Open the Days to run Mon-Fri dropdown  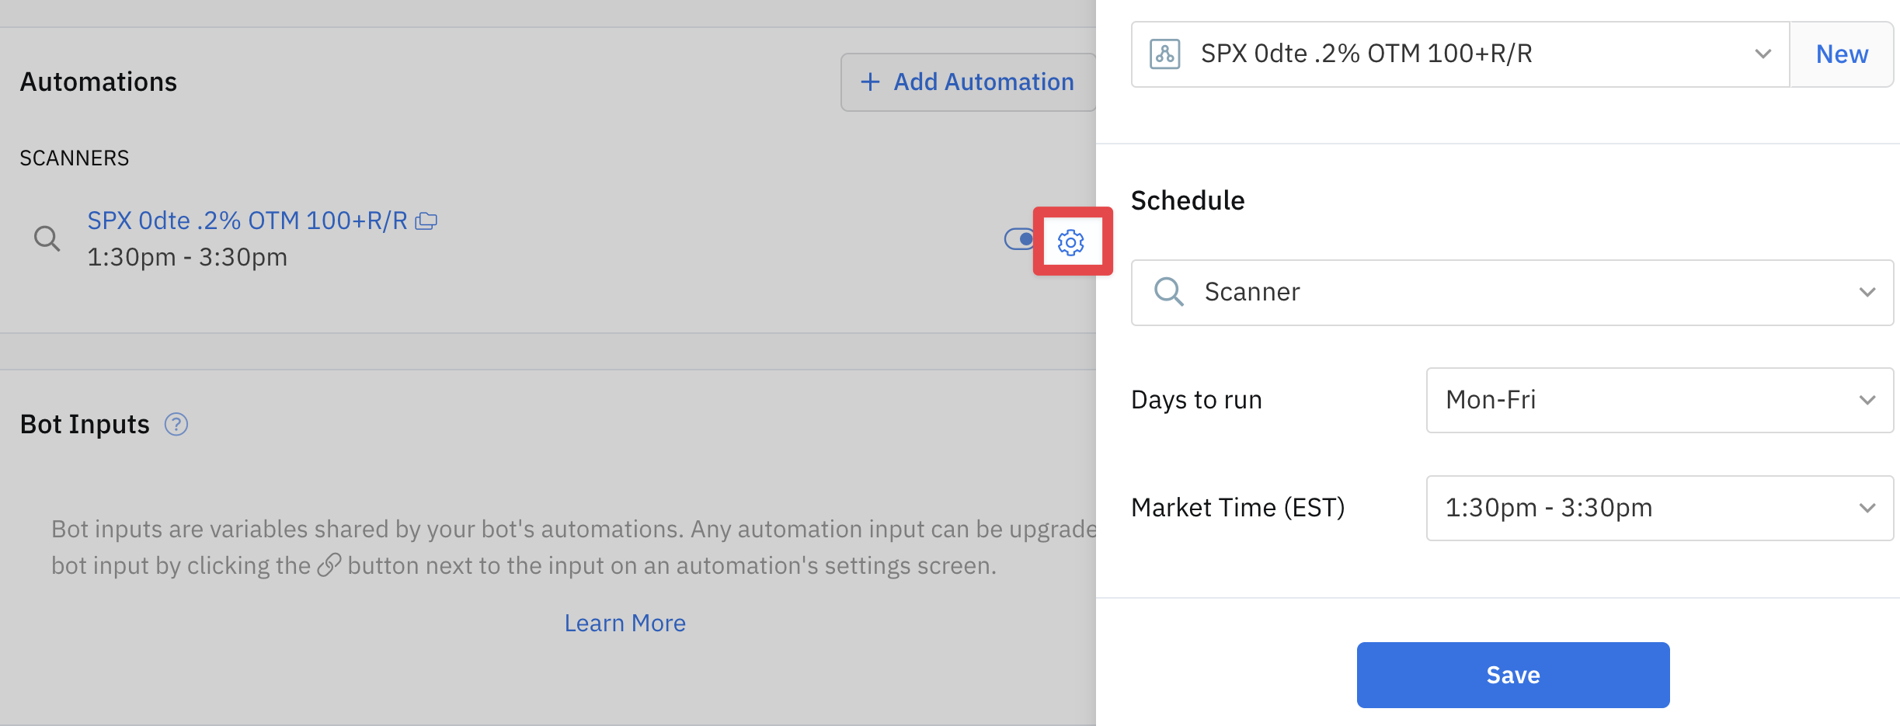pyautogui.click(x=1659, y=400)
